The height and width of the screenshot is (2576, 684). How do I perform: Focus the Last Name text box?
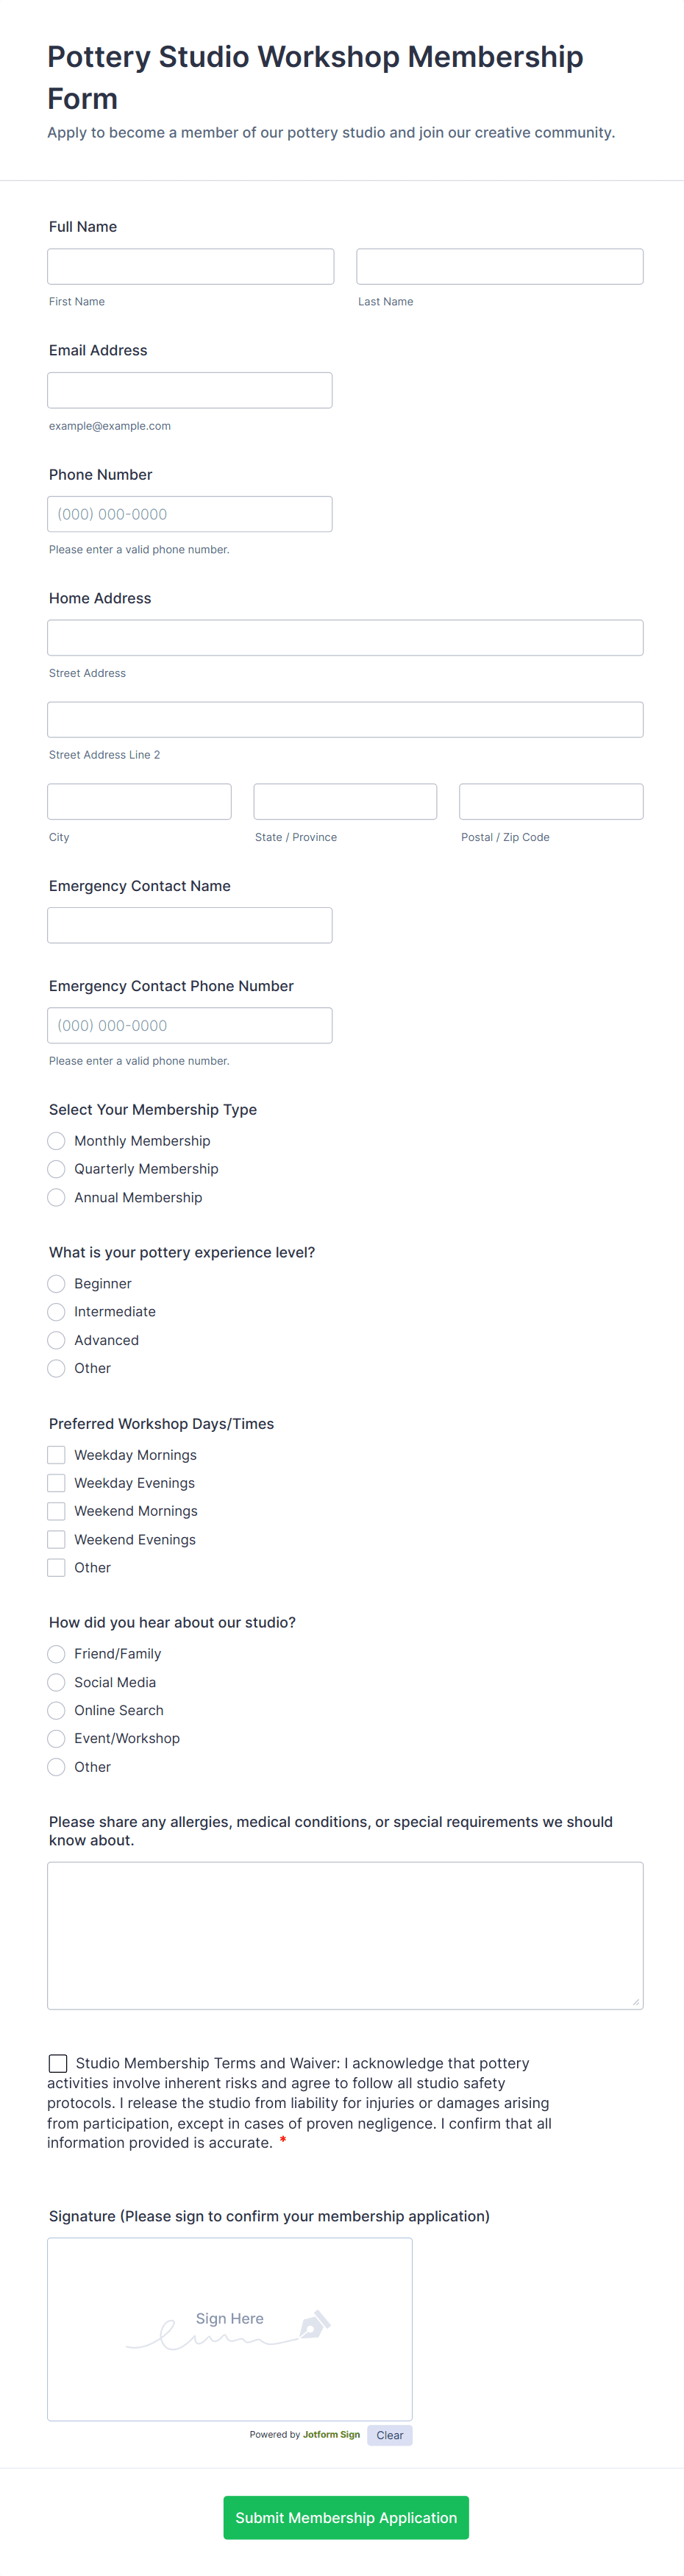pyautogui.click(x=500, y=266)
